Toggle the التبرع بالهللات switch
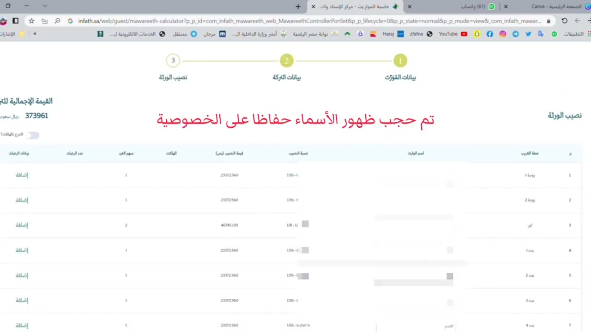 click(x=33, y=135)
